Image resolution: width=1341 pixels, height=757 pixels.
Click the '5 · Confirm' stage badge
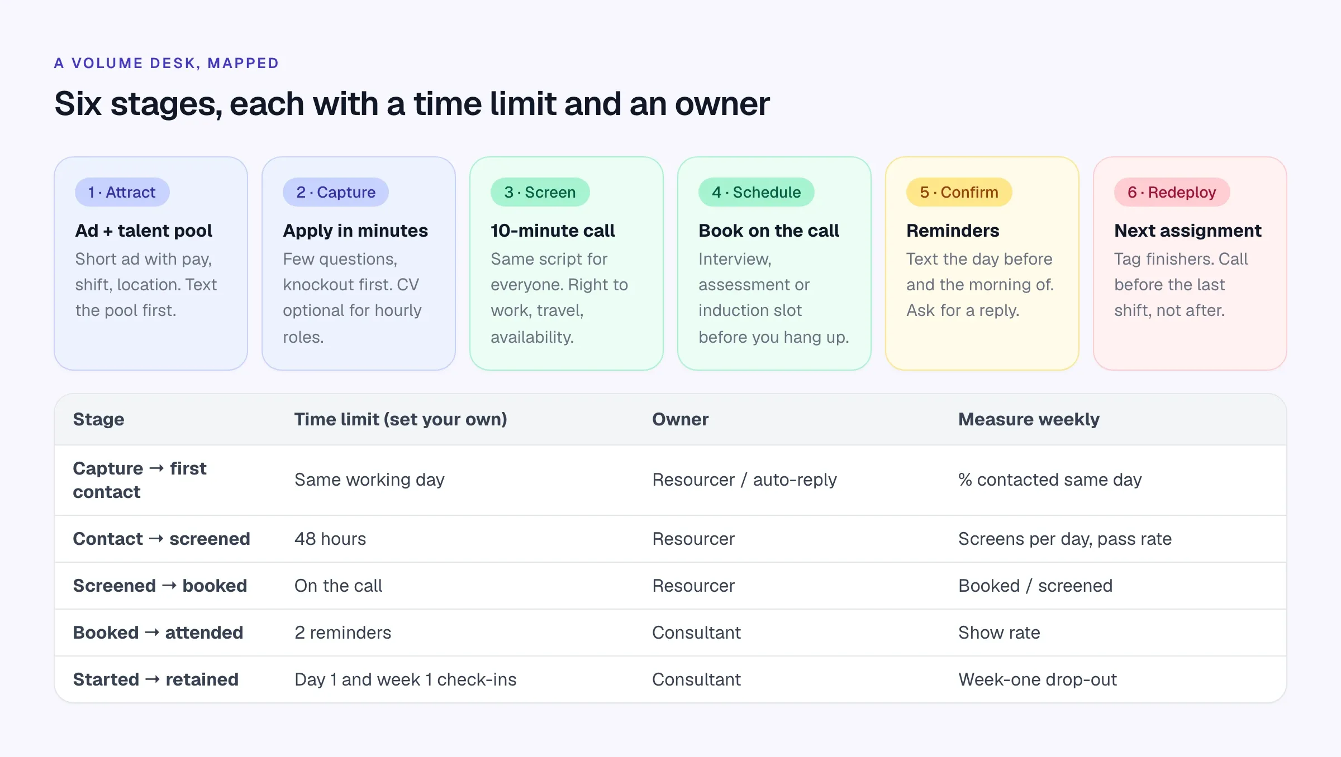959,192
